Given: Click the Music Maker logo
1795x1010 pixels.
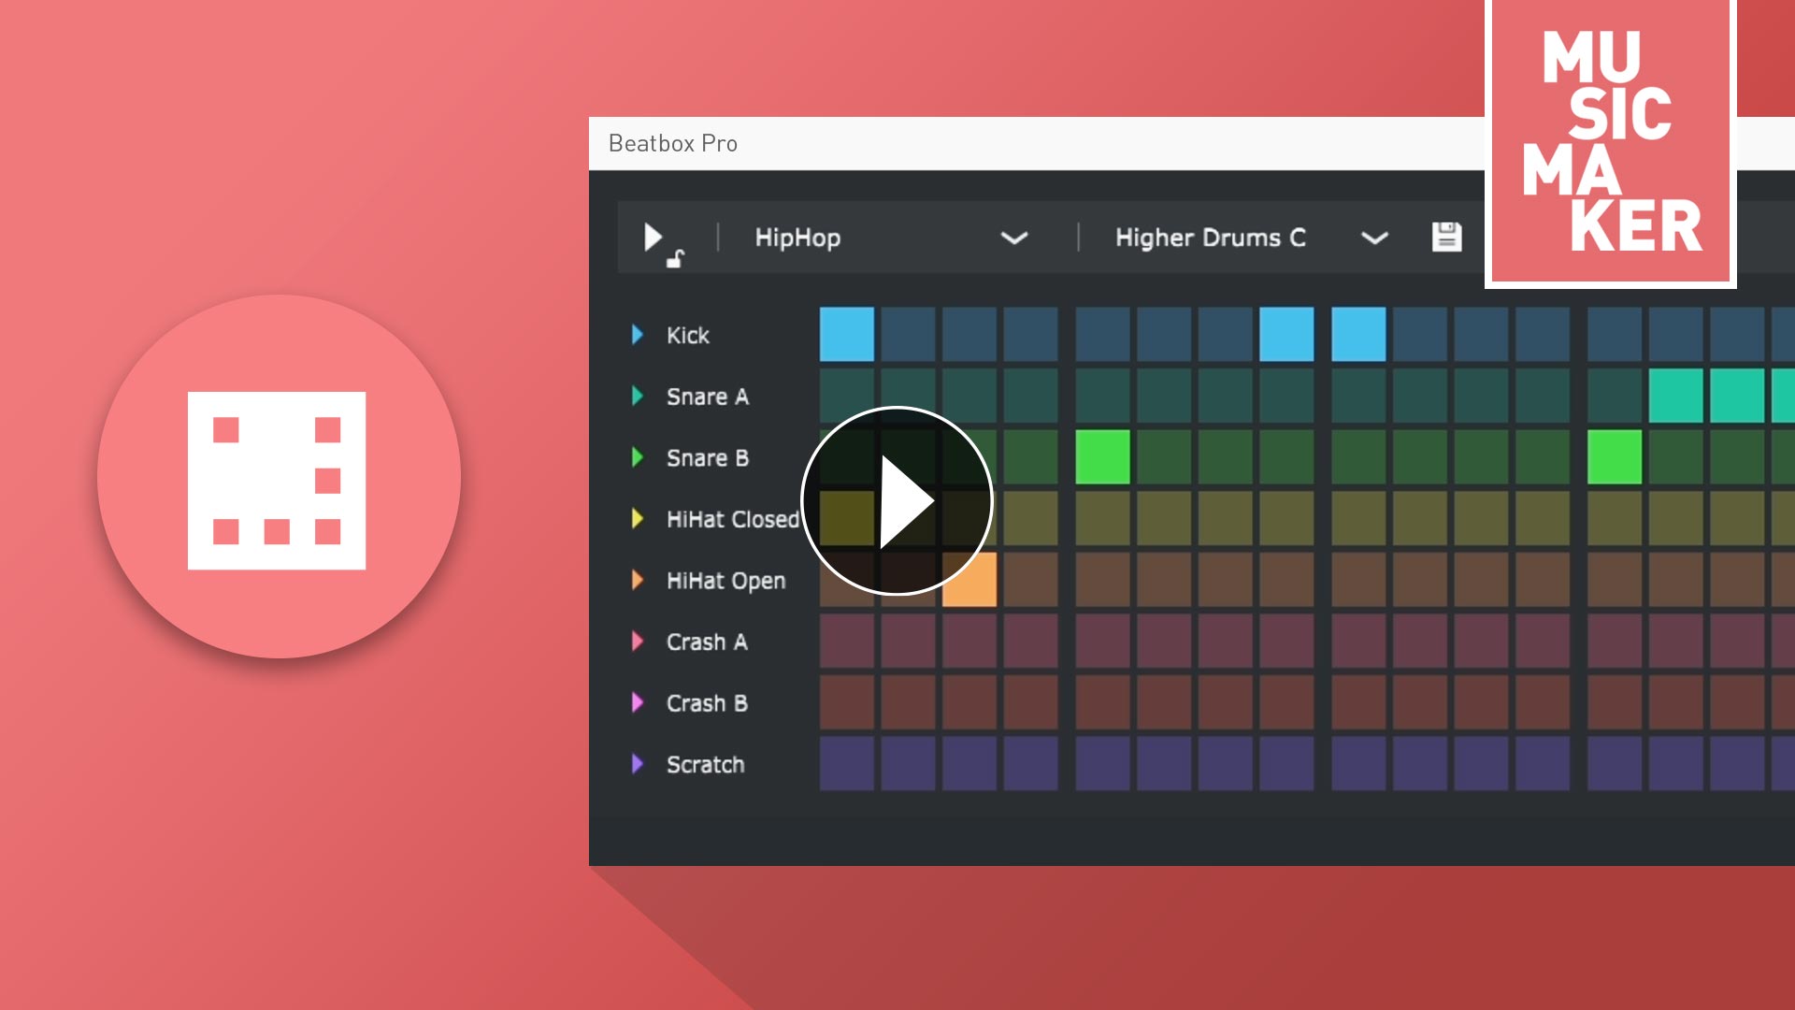Looking at the screenshot, I should click(x=1611, y=142).
